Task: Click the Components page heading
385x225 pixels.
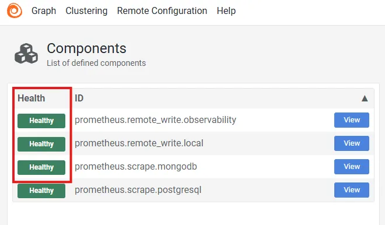Action: tap(86, 48)
